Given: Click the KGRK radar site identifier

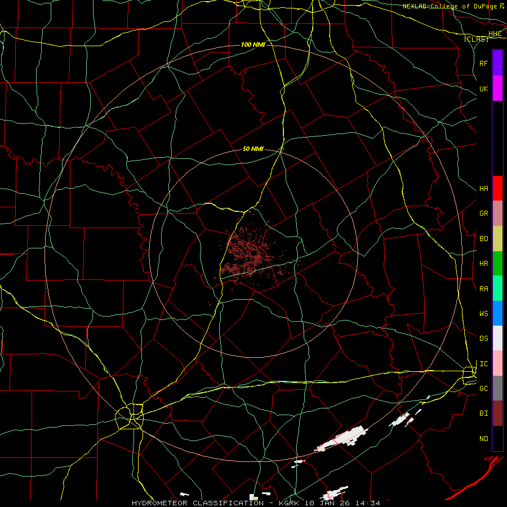Looking at the screenshot, I should coord(290,503).
